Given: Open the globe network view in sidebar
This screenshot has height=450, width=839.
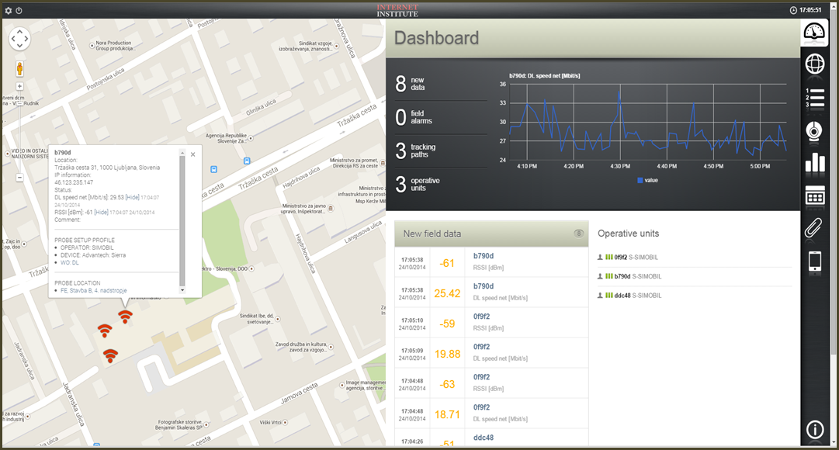Looking at the screenshot, I should tap(813, 65).
